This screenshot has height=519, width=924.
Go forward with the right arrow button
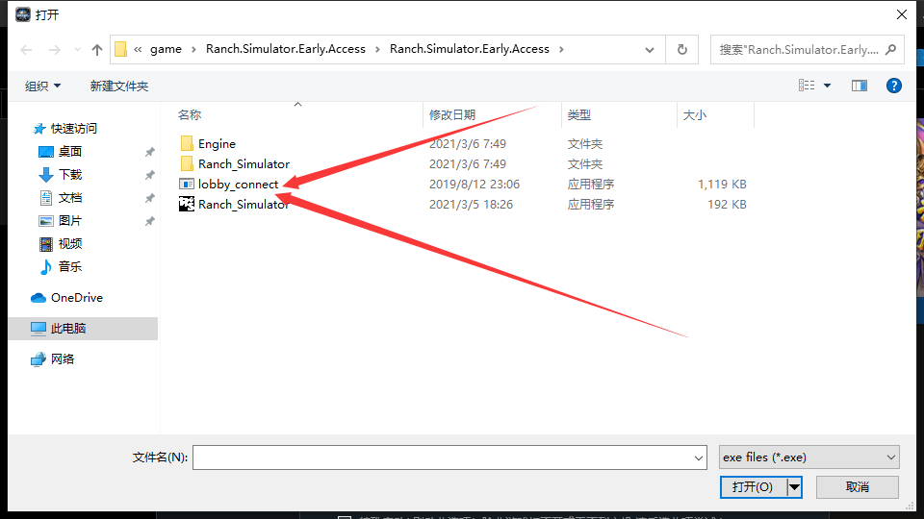pyautogui.click(x=54, y=50)
